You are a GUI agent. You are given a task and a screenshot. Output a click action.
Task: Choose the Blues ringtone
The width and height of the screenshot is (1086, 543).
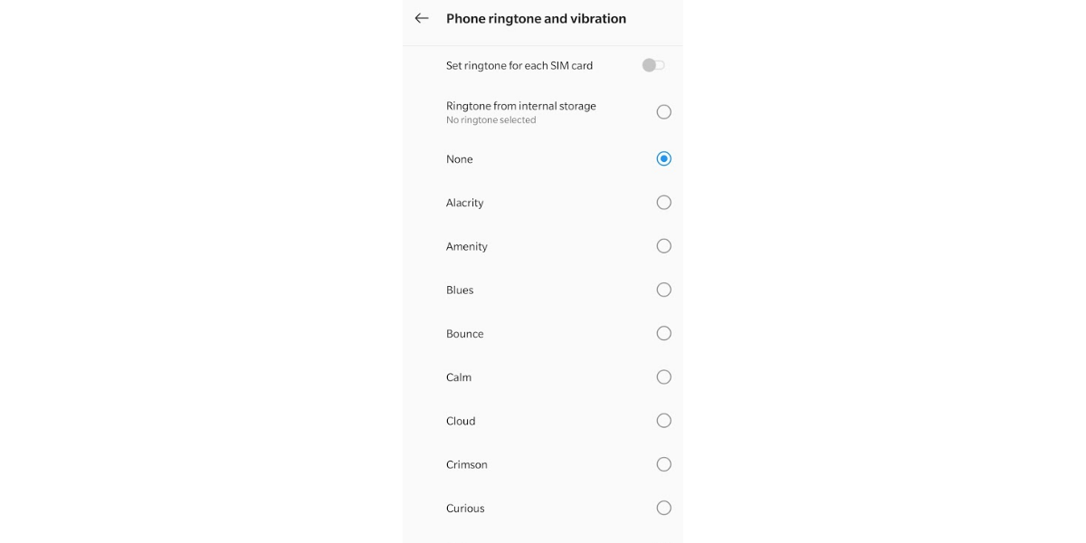pos(663,290)
